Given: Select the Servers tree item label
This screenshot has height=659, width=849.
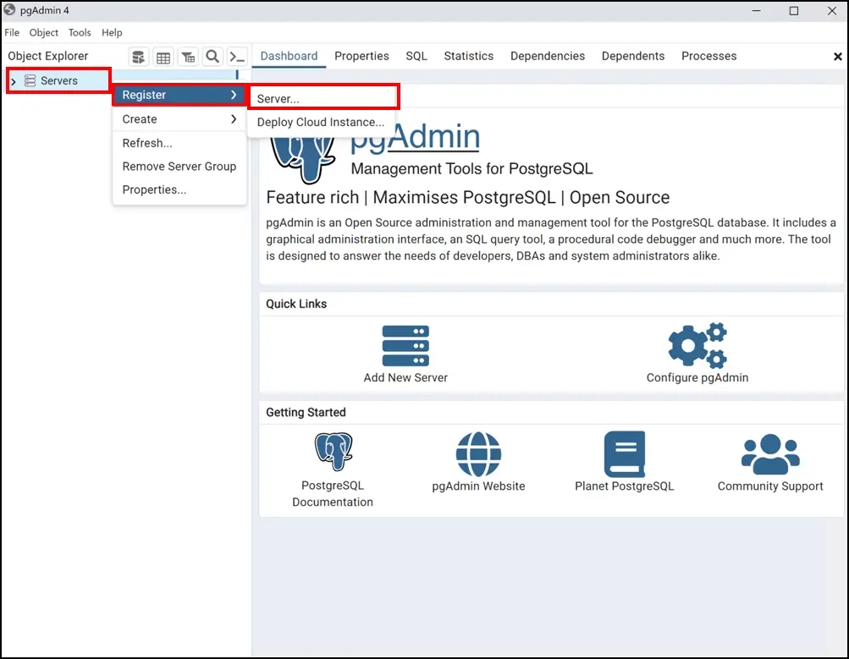Looking at the screenshot, I should [59, 80].
